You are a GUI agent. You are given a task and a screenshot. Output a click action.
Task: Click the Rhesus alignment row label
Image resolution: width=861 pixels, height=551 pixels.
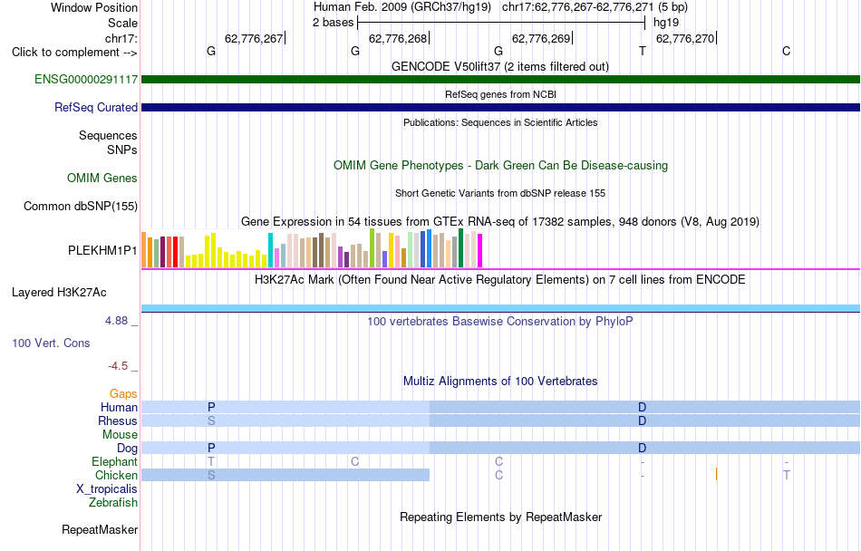118,420
